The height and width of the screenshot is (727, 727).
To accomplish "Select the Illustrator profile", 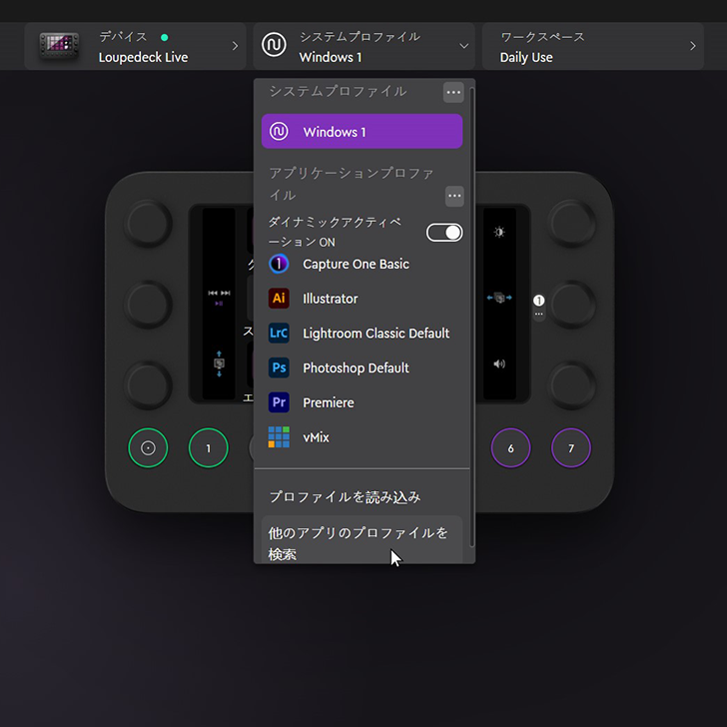I will (x=362, y=299).
